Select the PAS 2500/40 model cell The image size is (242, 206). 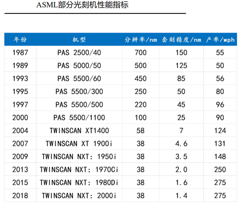coord(79,52)
